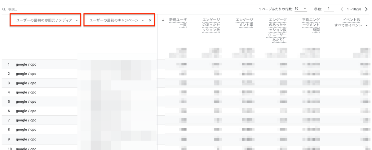Go to the next page arrow

click(x=366, y=9)
